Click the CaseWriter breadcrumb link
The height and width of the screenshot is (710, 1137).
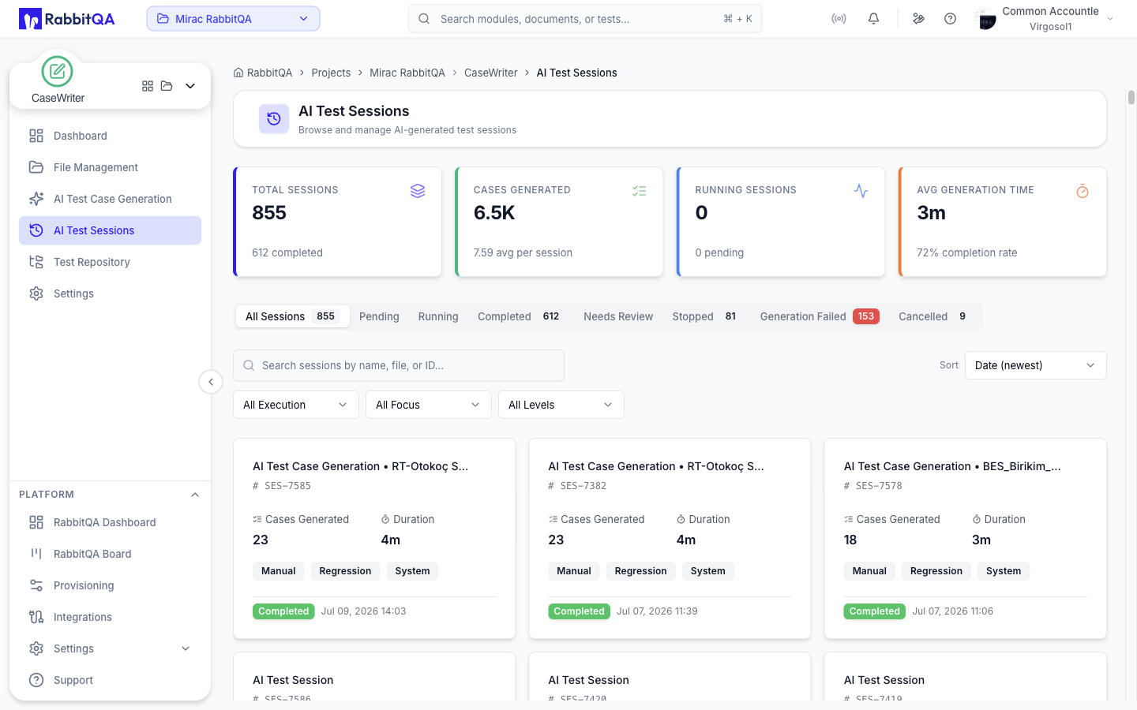coord(491,73)
